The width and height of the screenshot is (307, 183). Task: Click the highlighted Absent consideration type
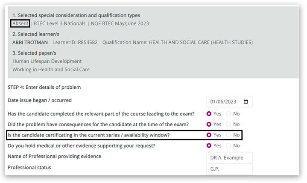tap(20, 23)
